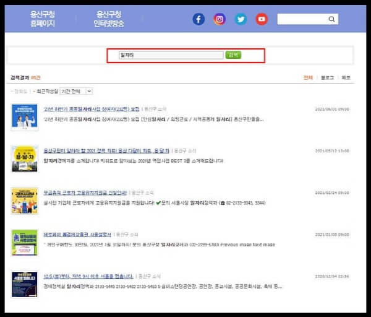Click the 2021/06/01 09:00 date text
This screenshot has height=317, width=371.
tap(332, 109)
